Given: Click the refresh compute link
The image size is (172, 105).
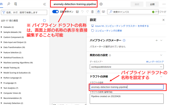Looking at the screenshot, I should click(108, 31).
